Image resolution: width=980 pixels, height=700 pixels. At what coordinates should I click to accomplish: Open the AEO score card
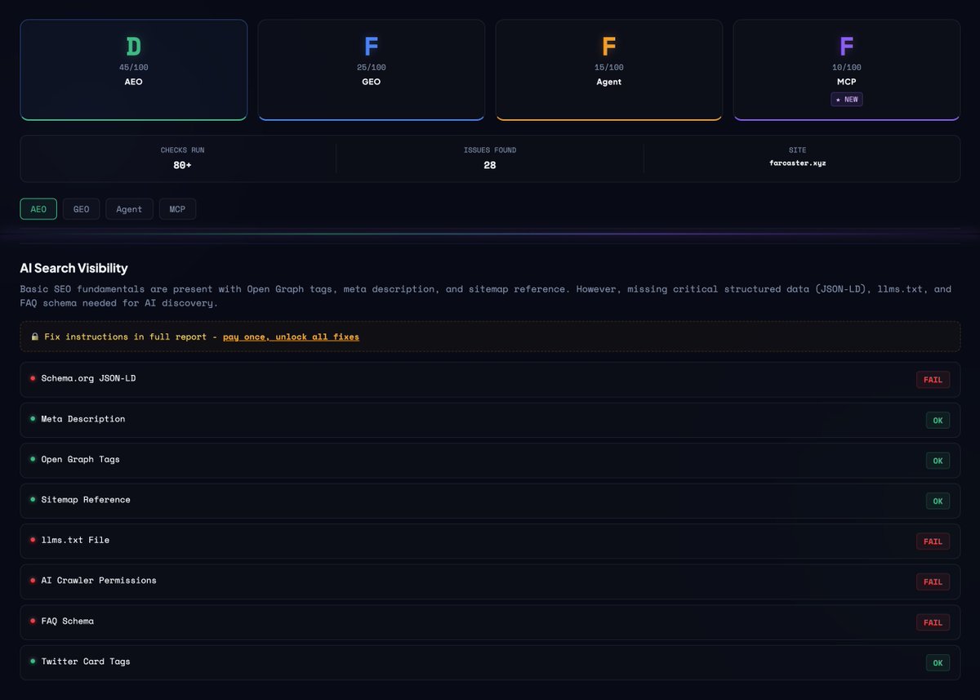tap(134, 70)
